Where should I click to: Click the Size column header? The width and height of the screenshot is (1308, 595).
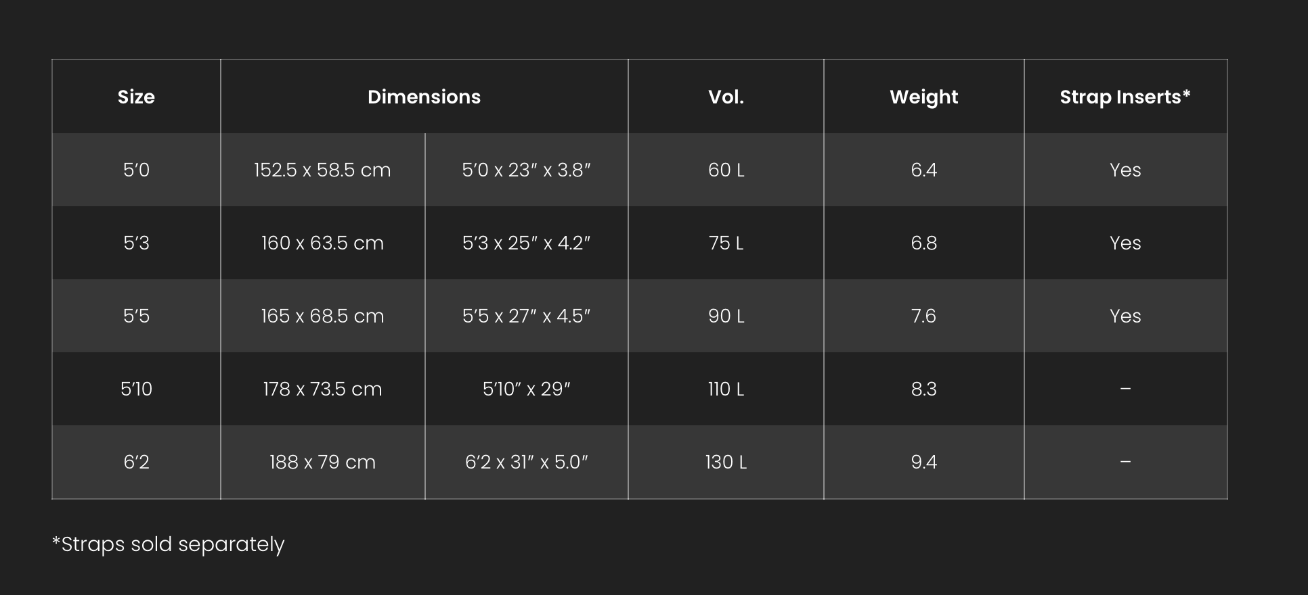pyautogui.click(x=136, y=97)
